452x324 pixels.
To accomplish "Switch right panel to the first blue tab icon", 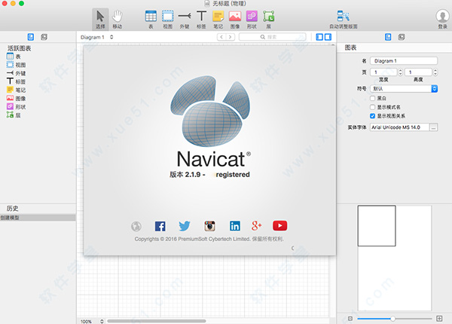I will 388,37.
